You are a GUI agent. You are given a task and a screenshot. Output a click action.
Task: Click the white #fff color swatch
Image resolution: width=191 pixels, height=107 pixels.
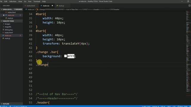click(66, 56)
